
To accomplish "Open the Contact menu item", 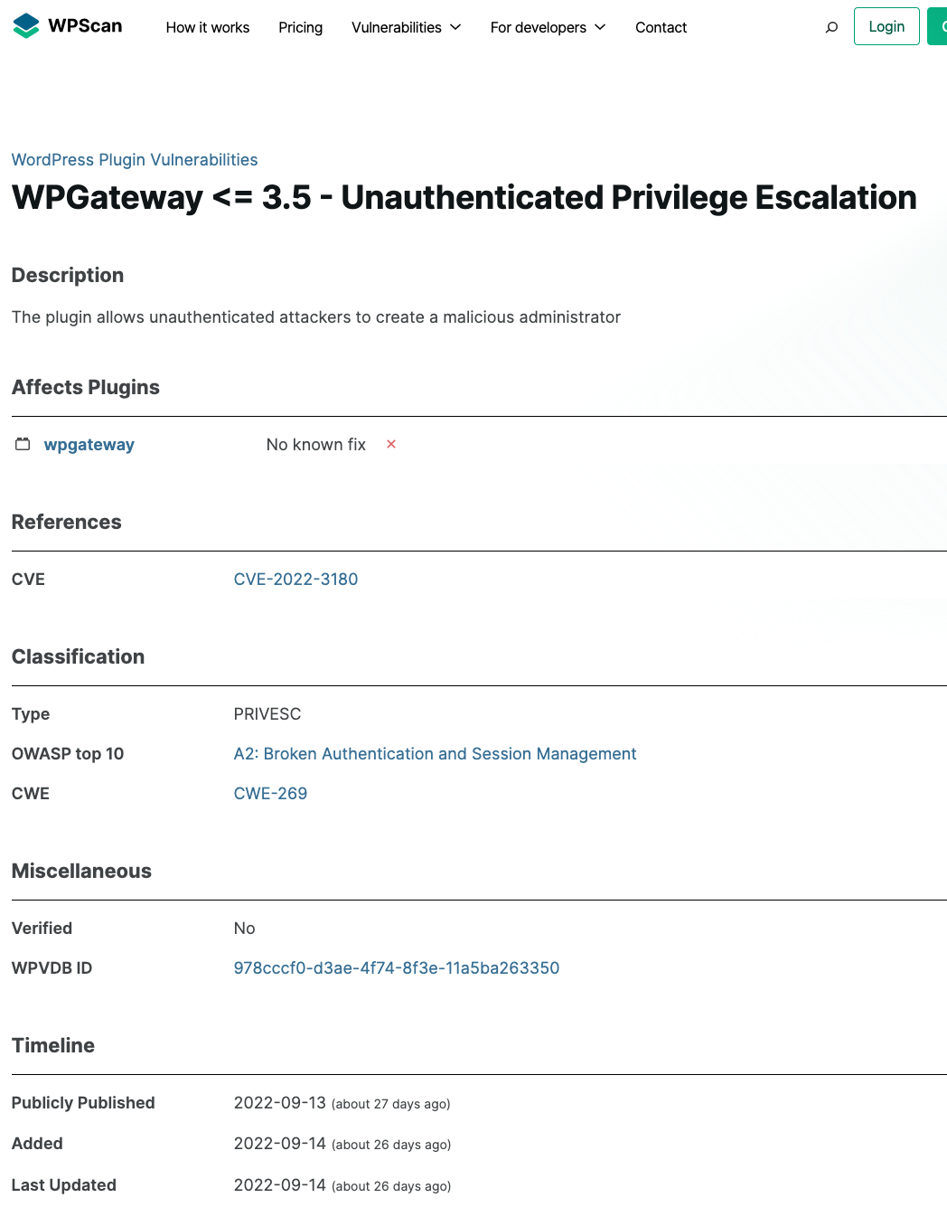I will 661,27.
